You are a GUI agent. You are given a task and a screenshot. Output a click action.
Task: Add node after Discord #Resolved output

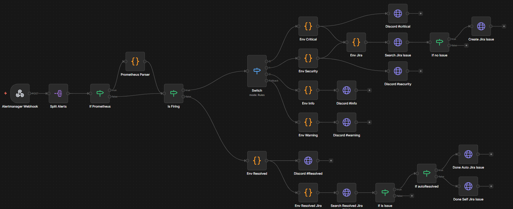331,161
